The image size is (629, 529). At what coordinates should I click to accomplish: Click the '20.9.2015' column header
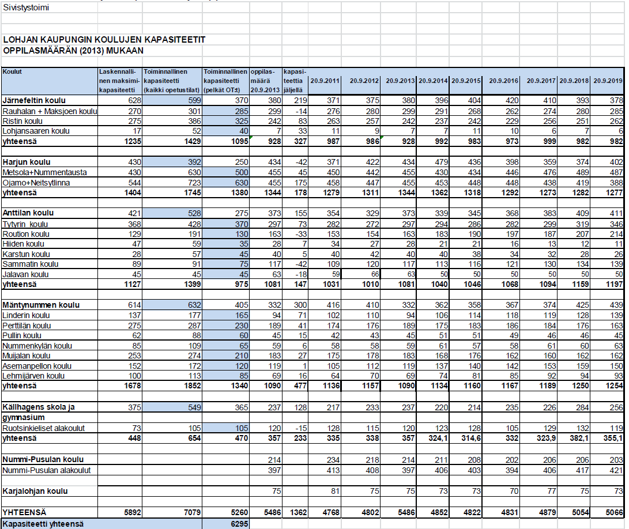pyautogui.click(x=466, y=81)
